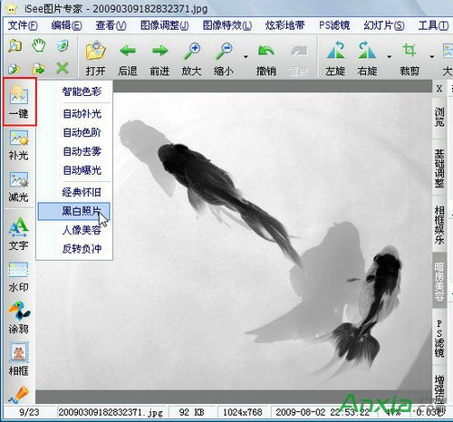Open the 幻灯片(S) menu

(x=384, y=25)
